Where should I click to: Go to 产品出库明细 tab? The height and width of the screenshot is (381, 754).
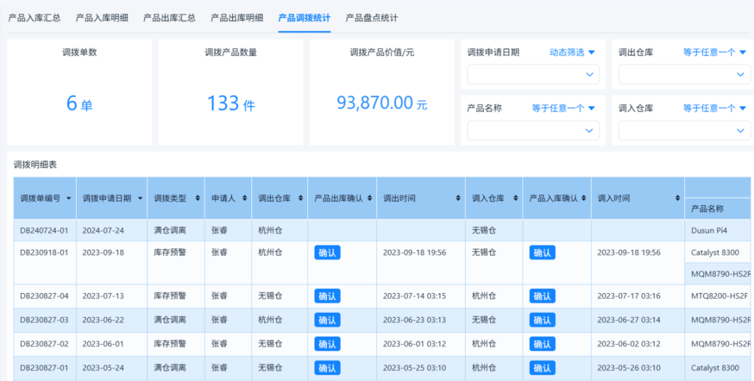pos(237,18)
